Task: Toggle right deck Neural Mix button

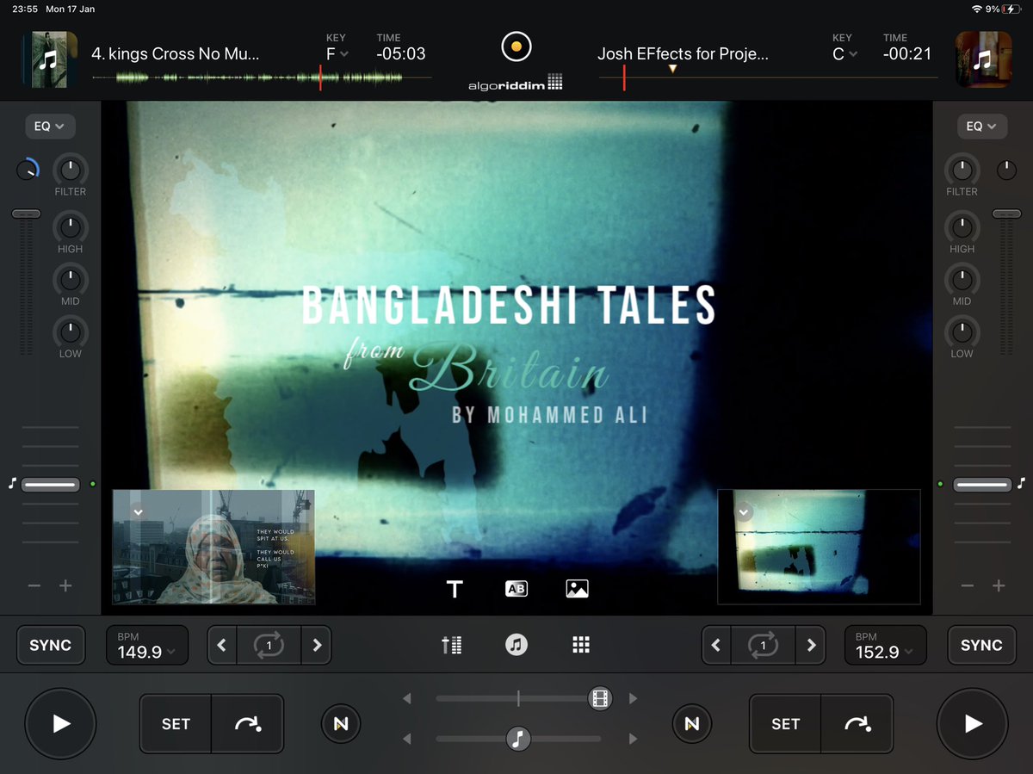Action: (691, 724)
